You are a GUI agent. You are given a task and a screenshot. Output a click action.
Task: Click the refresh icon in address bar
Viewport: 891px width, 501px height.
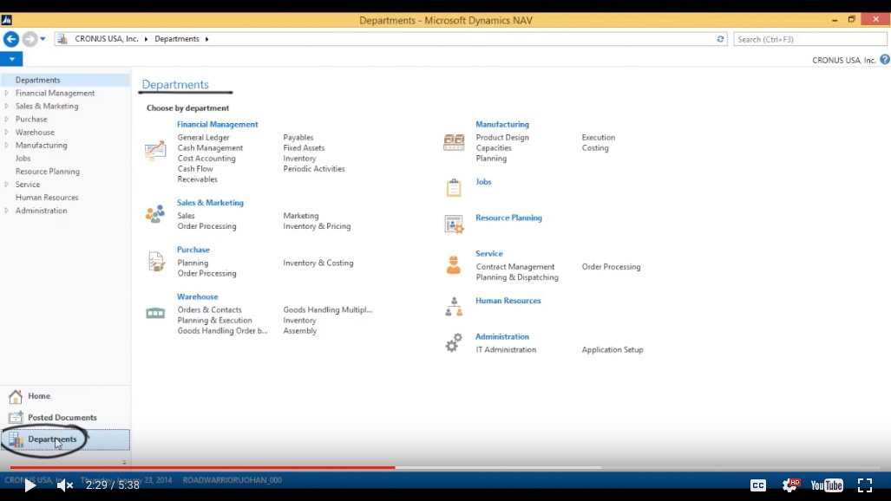(x=720, y=39)
